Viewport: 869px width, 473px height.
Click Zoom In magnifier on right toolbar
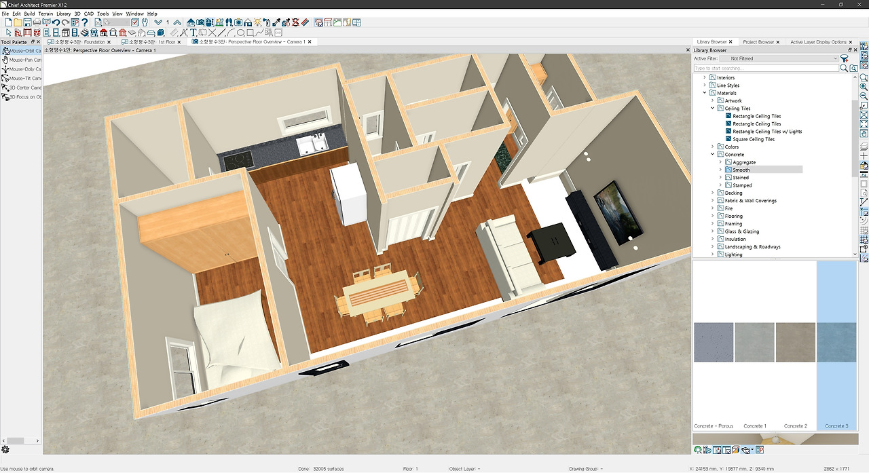pyautogui.click(x=864, y=87)
